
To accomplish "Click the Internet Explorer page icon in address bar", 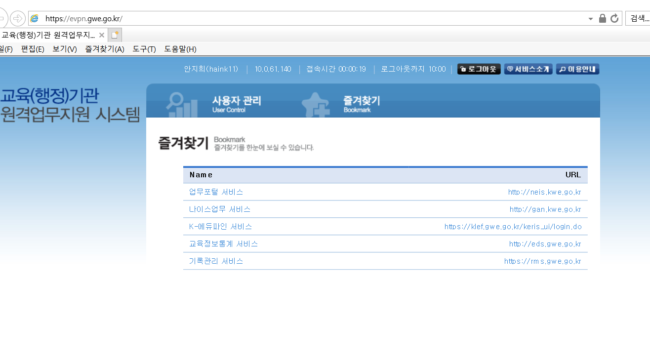I will point(35,19).
